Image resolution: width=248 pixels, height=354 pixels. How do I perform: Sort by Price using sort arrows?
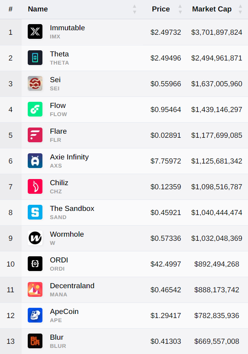[180, 9]
